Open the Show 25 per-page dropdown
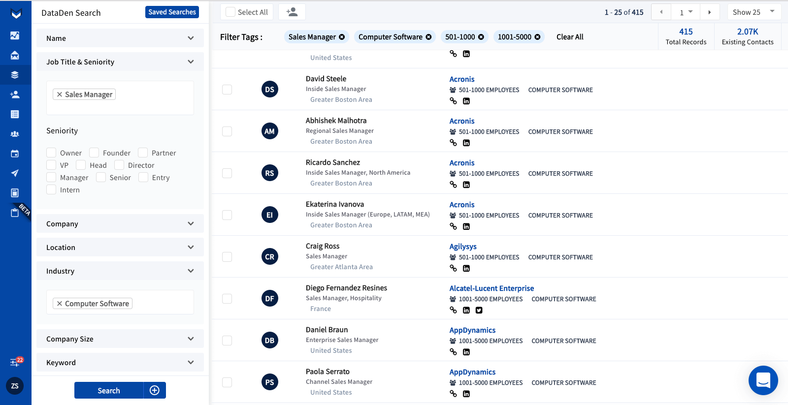This screenshot has width=788, height=405. 754,12
